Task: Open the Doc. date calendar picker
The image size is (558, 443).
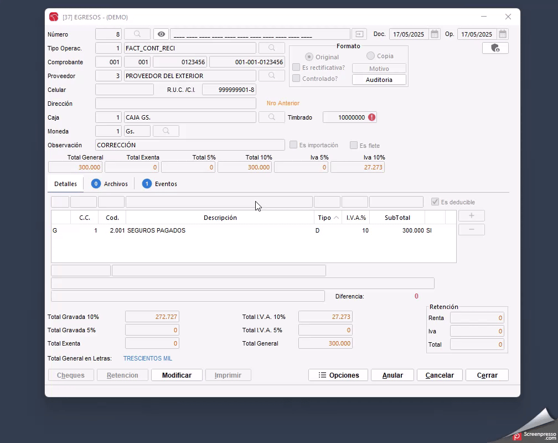Action: tap(435, 34)
